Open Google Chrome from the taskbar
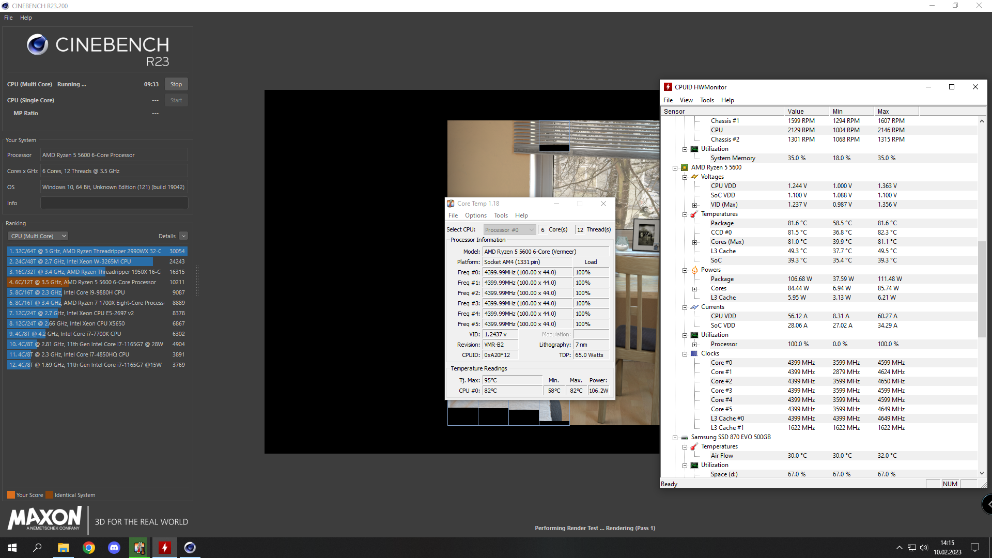Viewport: 992px width, 558px height. coord(89,548)
